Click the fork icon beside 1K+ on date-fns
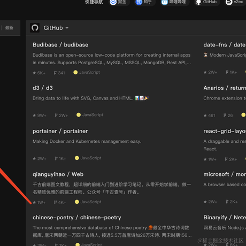 click(227, 72)
